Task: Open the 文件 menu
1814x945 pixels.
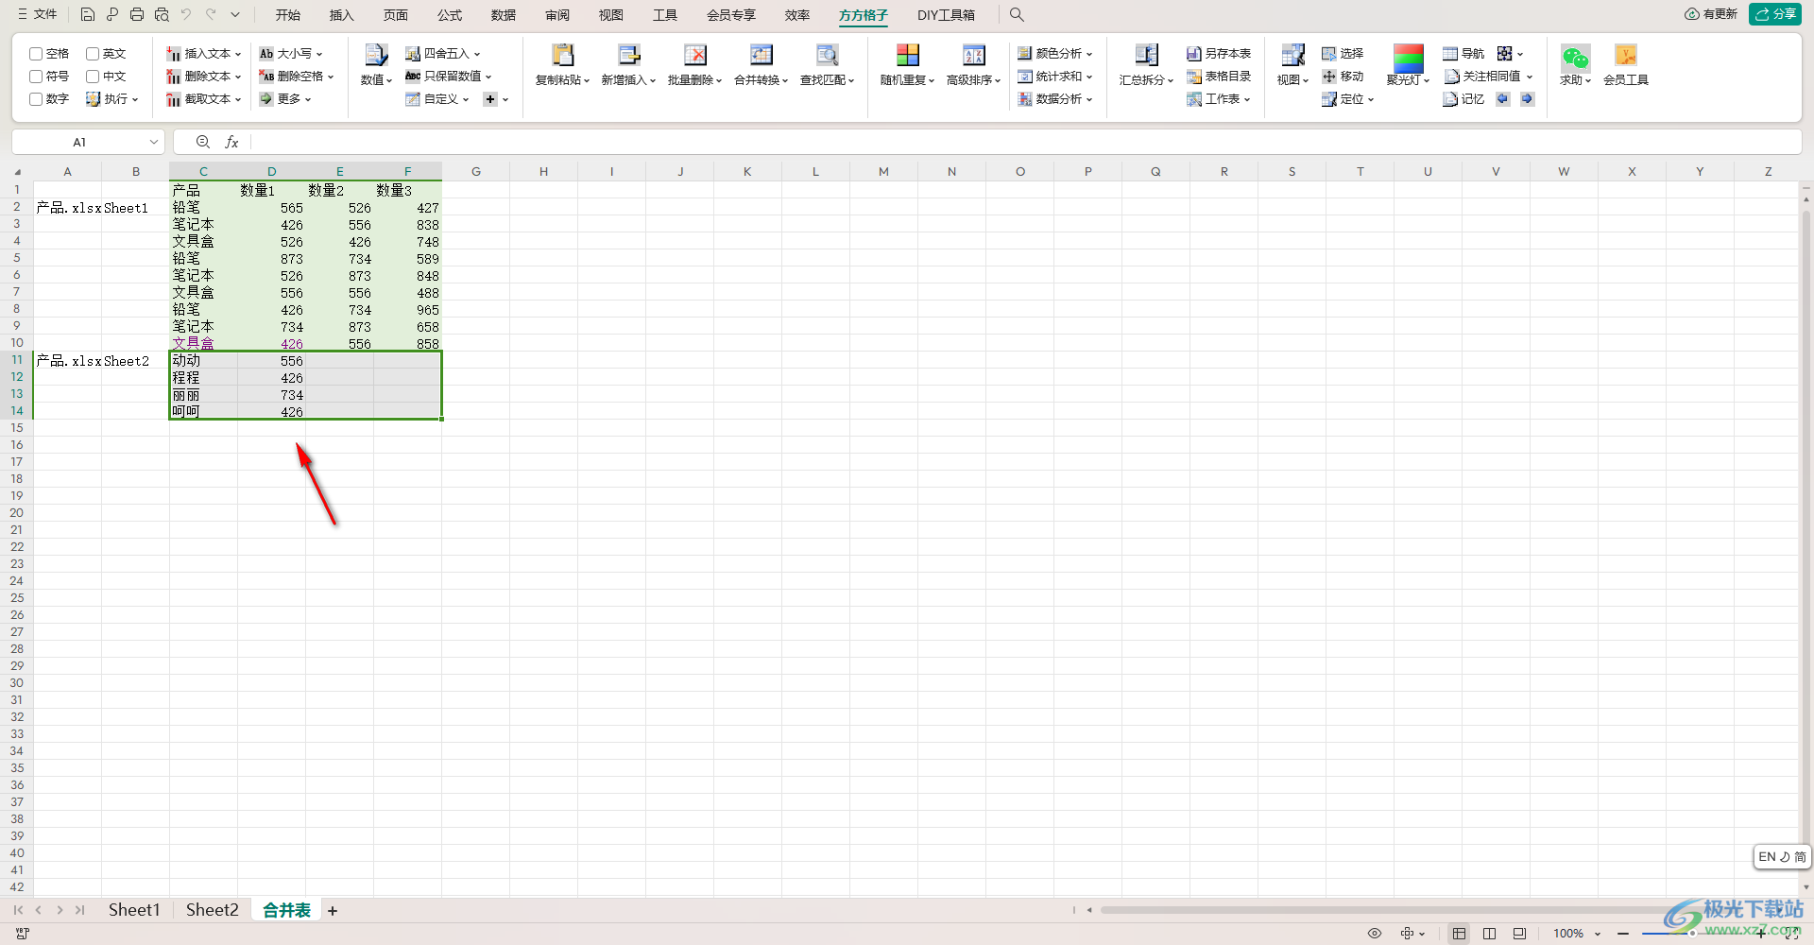Action: 38,14
